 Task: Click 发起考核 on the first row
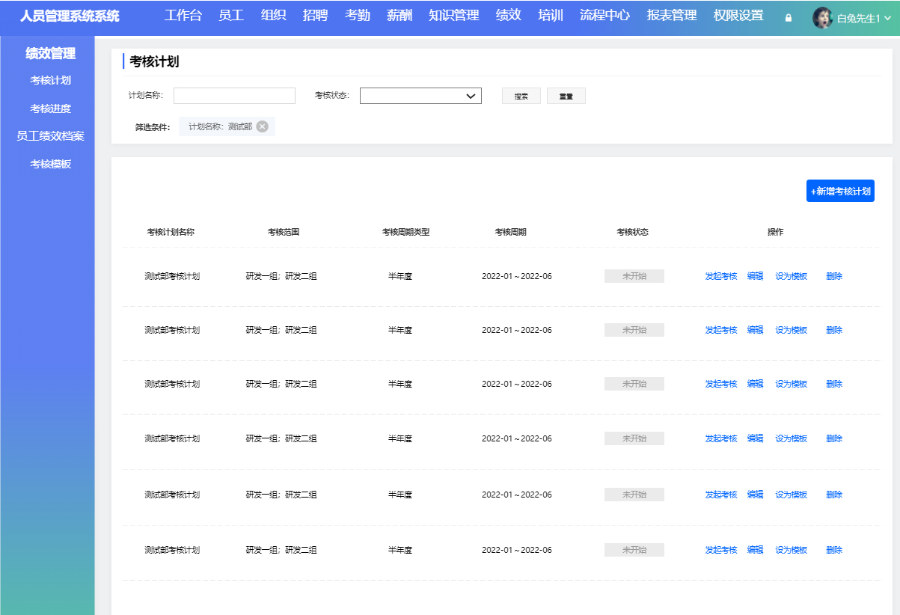[x=720, y=275]
